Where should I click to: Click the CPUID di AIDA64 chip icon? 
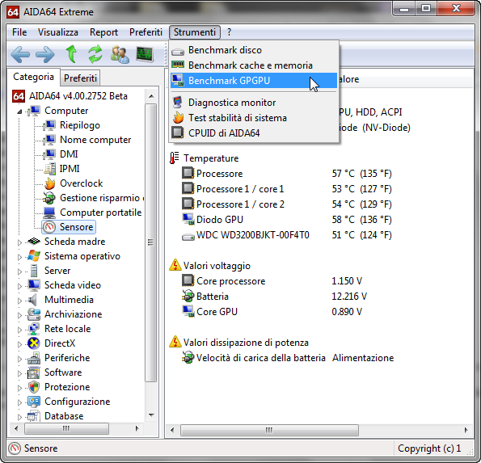click(x=178, y=133)
